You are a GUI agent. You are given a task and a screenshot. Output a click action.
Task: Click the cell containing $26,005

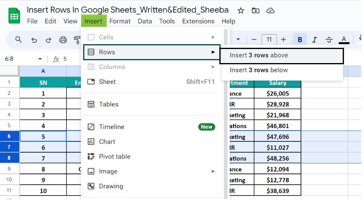pyautogui.click(x=278, y=94)
